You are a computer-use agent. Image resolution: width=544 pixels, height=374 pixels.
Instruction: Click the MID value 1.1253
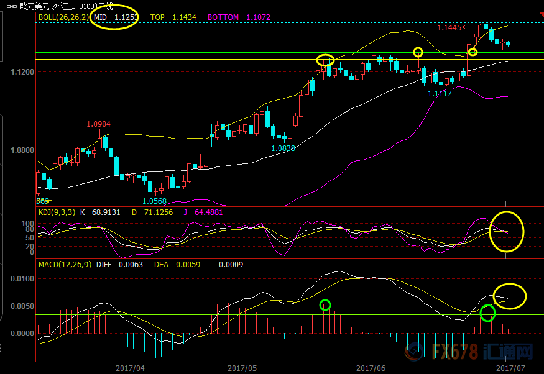[x=126, y=17]
